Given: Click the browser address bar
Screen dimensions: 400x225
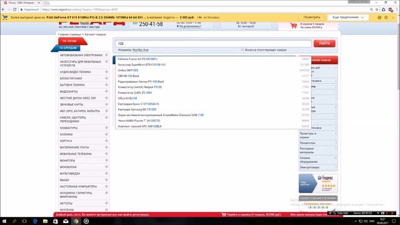Looking at the screenshot, I should [x=194, y=9].
